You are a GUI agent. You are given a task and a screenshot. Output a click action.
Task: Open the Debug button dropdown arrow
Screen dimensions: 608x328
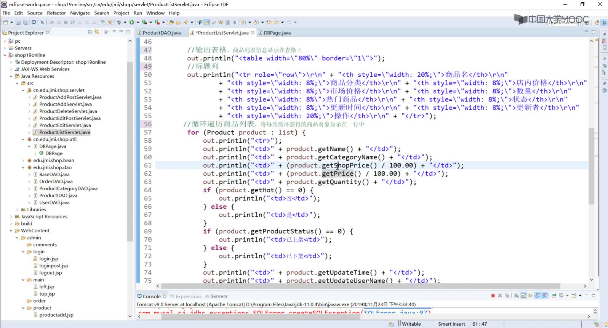(x=125, y=22)
